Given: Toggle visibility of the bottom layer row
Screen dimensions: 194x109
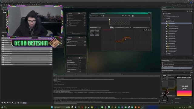Looking at the screenshot, I should pos(50,64).
